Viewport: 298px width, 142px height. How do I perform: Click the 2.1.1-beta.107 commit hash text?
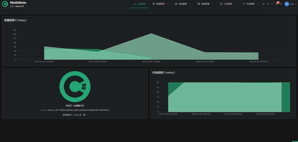[75, 110]
